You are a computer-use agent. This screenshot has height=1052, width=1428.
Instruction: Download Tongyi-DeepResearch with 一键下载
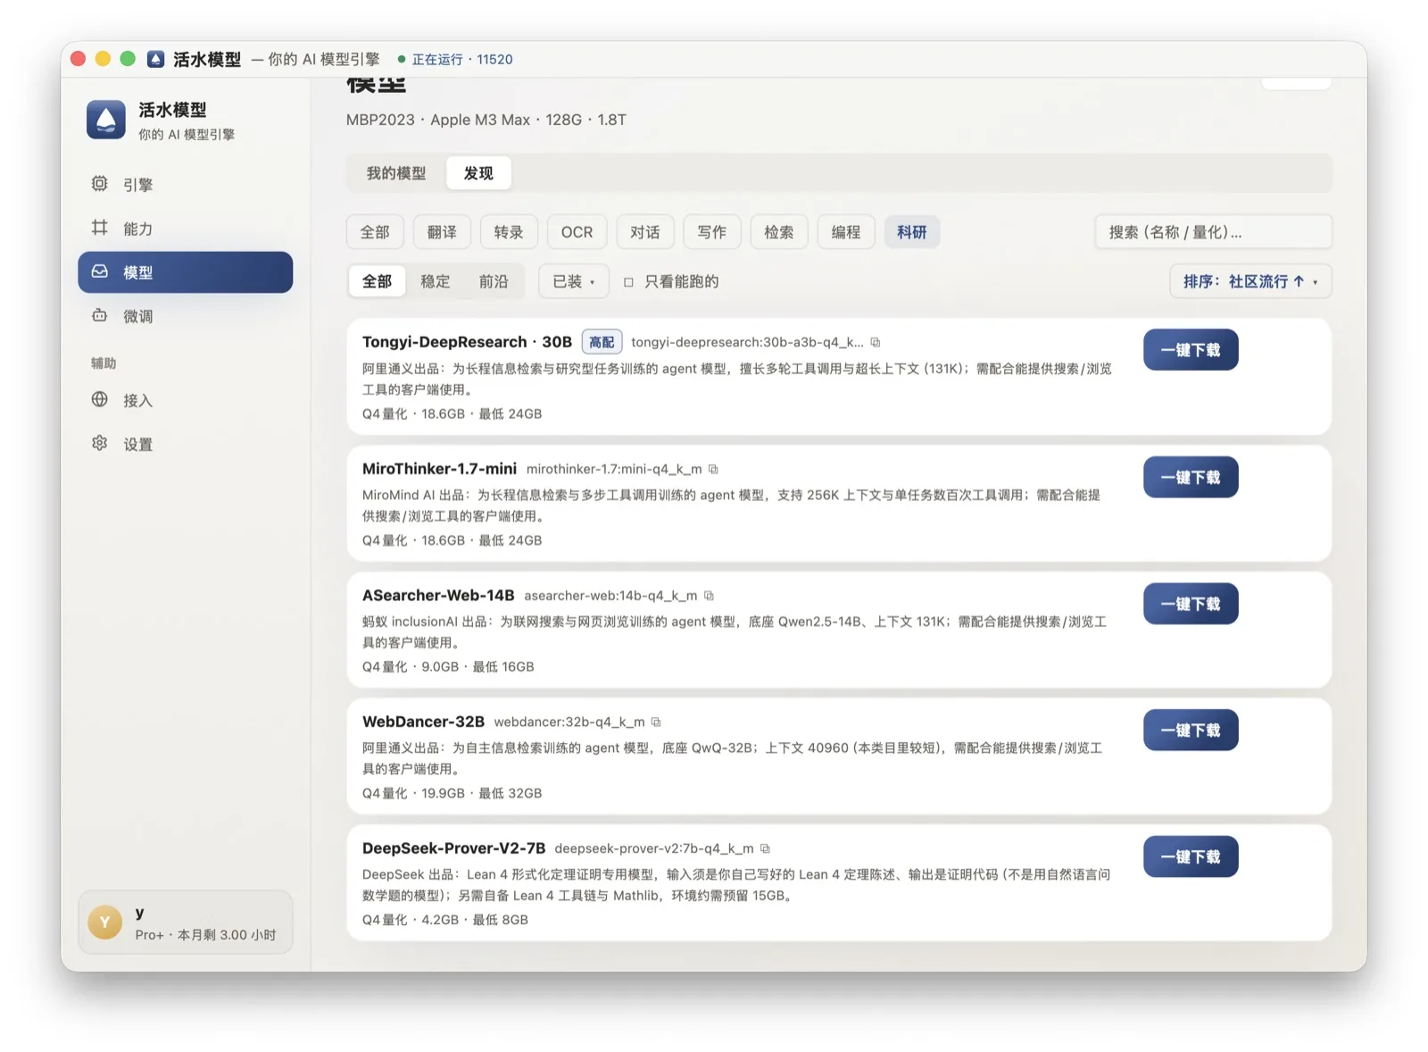point(1191,350)
